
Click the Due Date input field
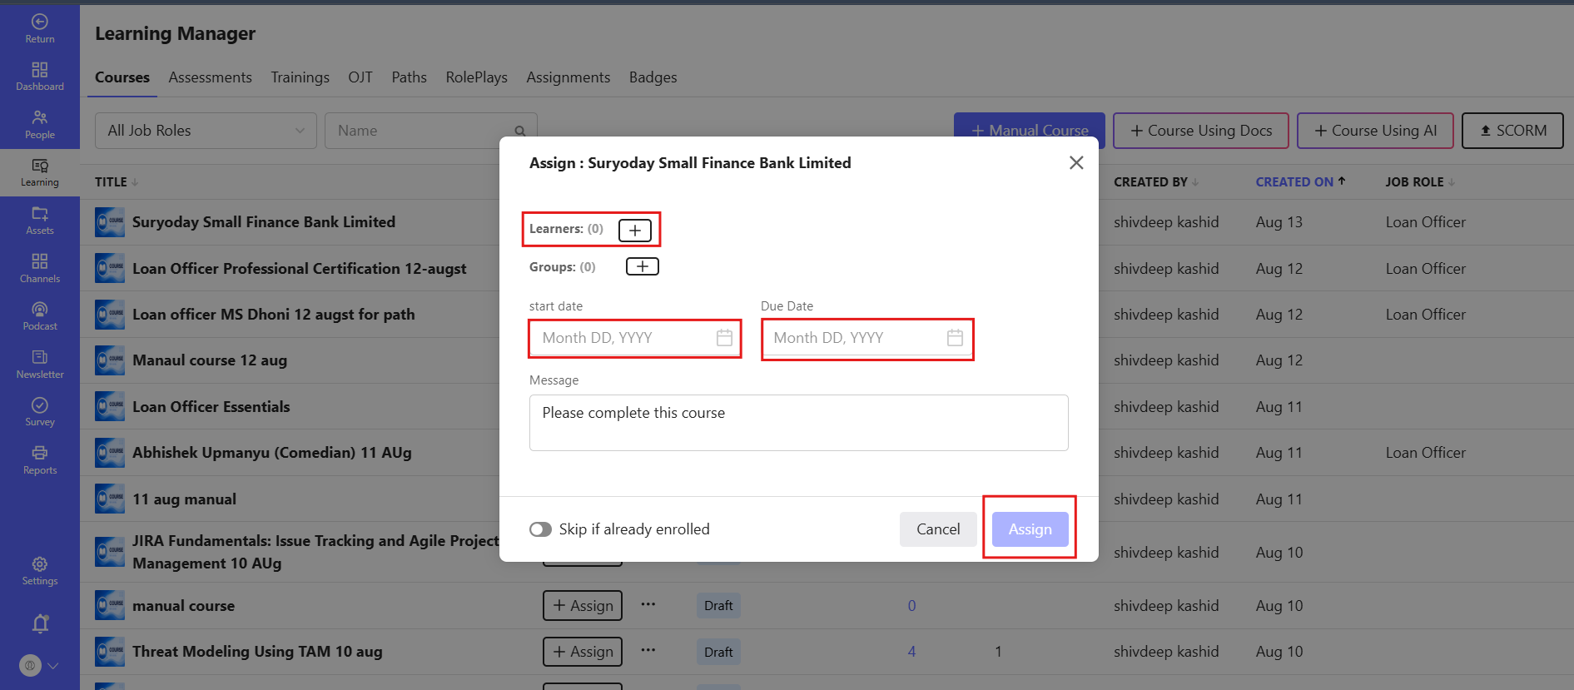pos(867,338)
